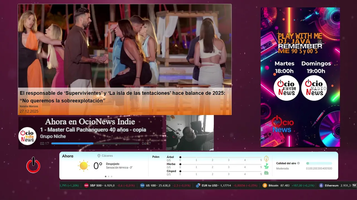Click the EUR to USD ticker entry
Viewport: 357px width, 200px height.
point(226,186)
